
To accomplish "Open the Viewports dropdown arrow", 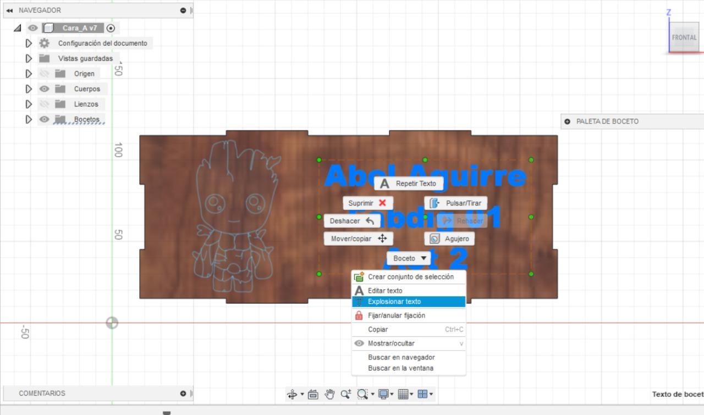I will (431, 394).
